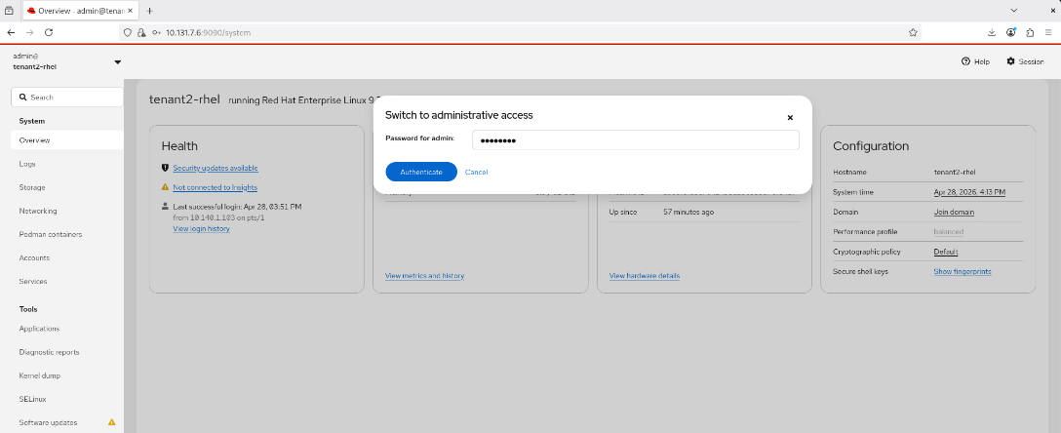The height and width of the screenshot is (433, 1061).
Task: Click the security shield icon in Health
Action: point(165,168)
